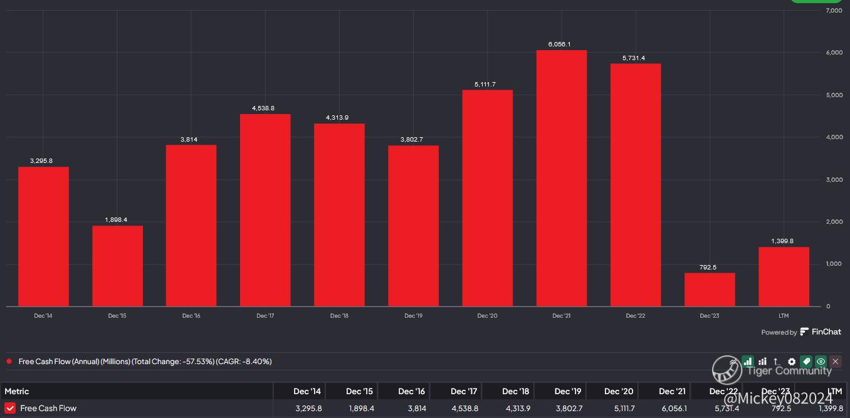Toggle data labels tag icon
The image size is (850, 418).
tap(806, 362)
